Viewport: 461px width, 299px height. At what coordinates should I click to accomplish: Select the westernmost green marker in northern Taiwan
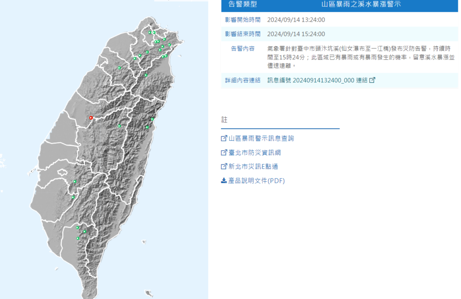point(119,68)
